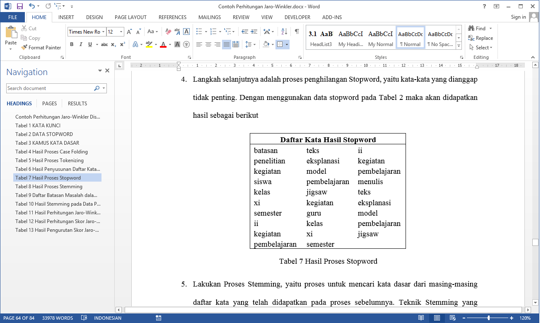Toggle Italic formatting
The image size is (541, 323).
[81, 44]
